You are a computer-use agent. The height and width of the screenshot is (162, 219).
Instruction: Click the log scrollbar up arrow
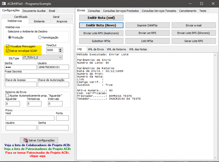coord(215,55)
